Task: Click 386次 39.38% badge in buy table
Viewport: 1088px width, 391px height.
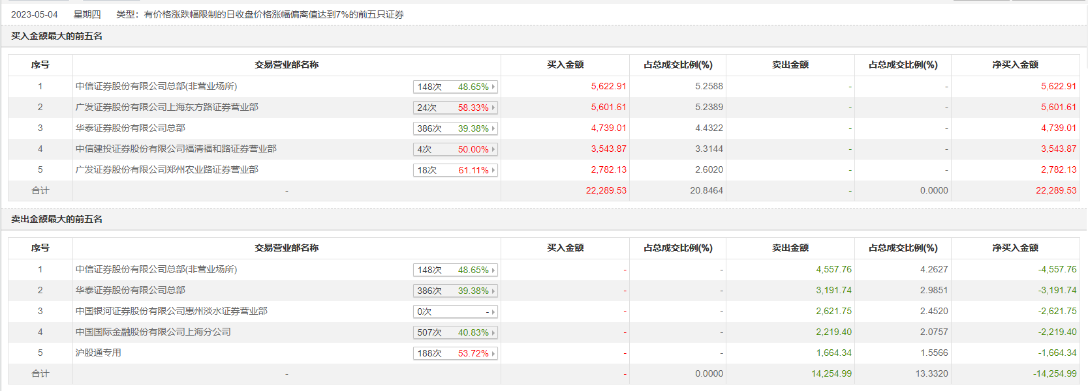Action: point(455,128)
